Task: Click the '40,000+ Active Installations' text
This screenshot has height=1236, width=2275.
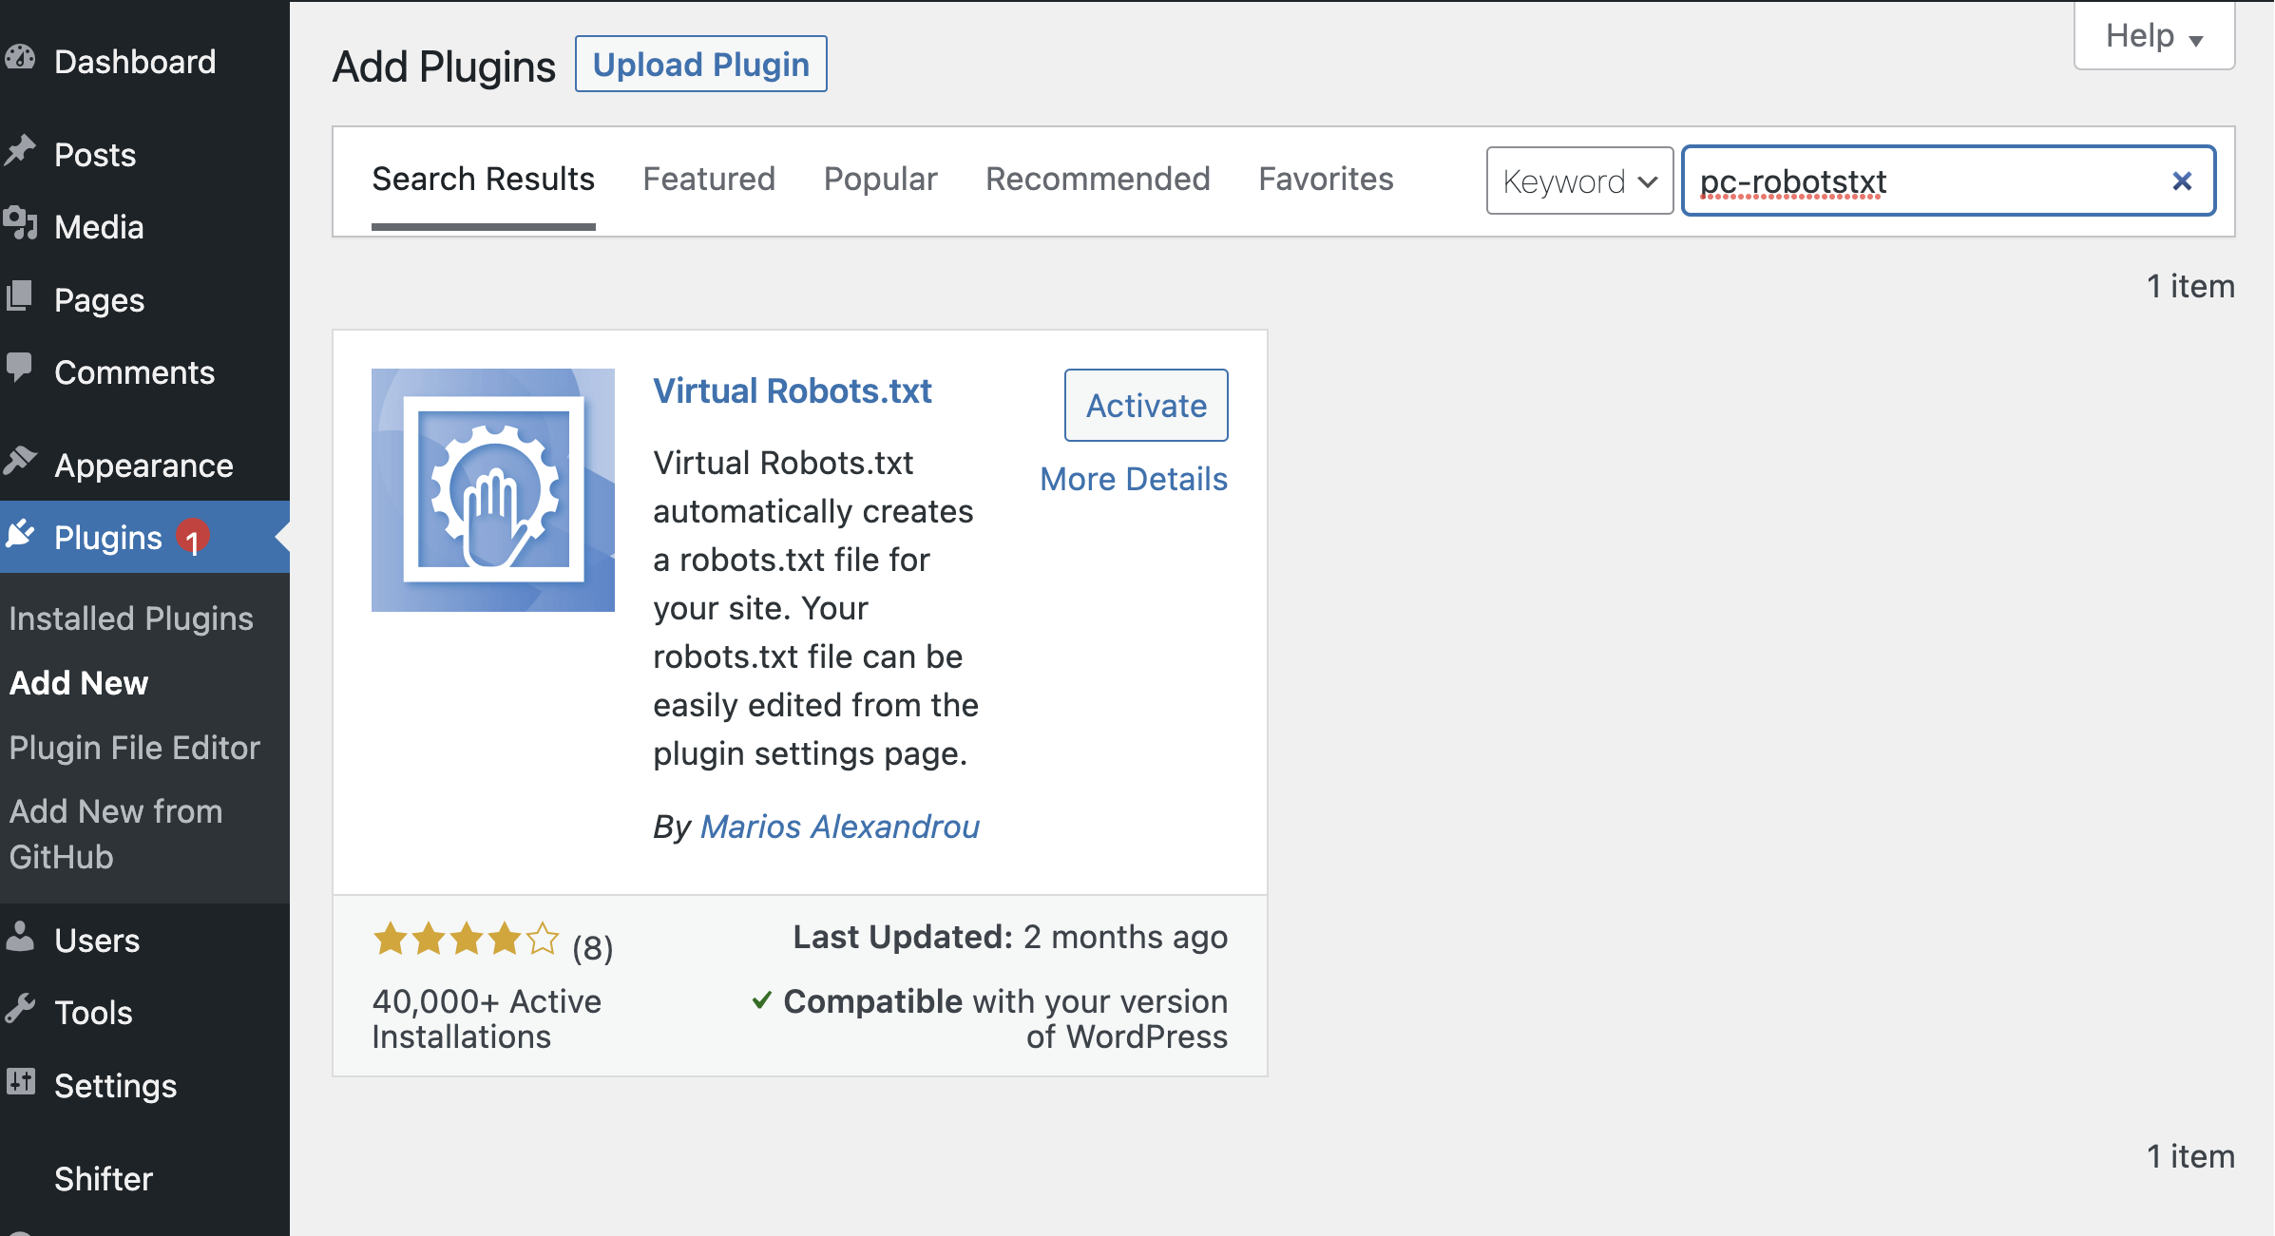Action: pos(487,1018)
